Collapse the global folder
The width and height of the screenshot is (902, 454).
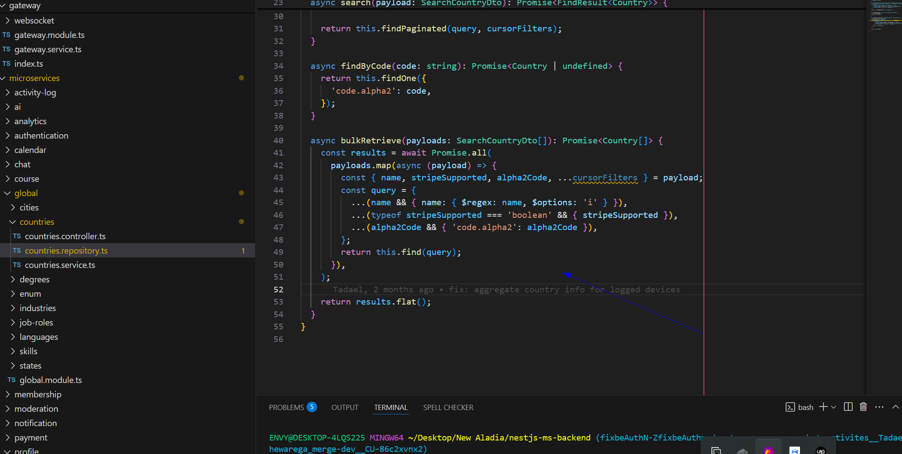click(x=26, y=193)
